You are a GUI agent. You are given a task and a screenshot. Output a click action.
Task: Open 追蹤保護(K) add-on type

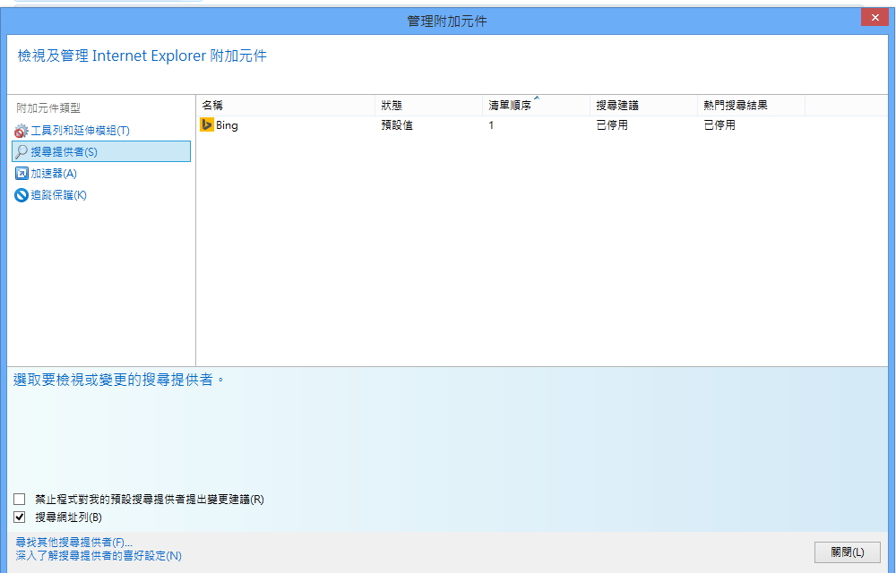point(58,195)
